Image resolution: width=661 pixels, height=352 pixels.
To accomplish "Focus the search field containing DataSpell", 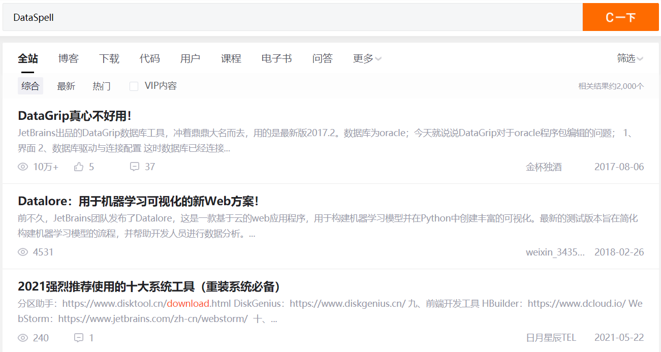I will coord(293,17).
